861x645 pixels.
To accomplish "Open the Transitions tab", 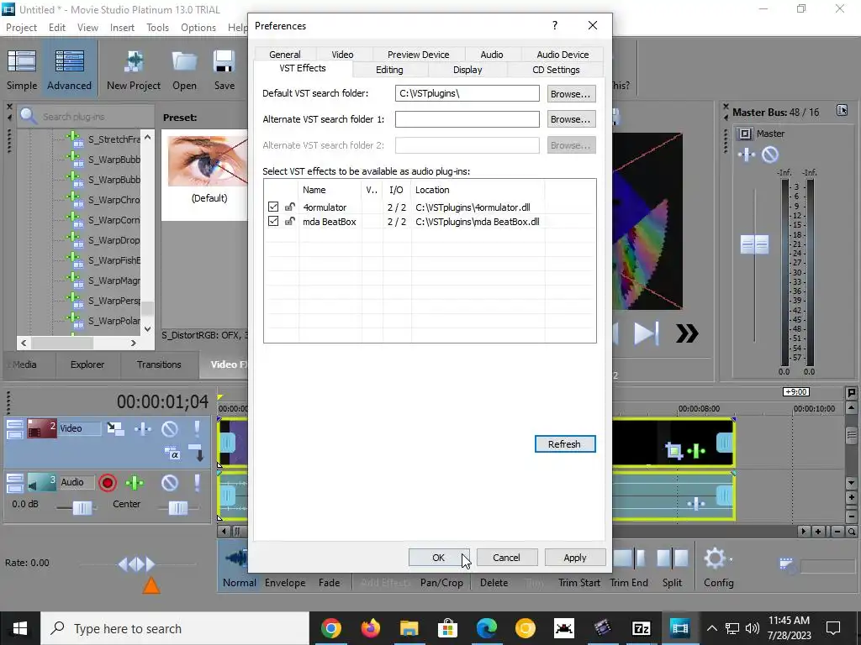I will [159, 364].
